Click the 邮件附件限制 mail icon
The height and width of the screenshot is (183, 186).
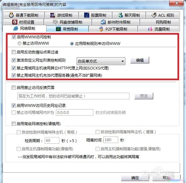point(103,22)
